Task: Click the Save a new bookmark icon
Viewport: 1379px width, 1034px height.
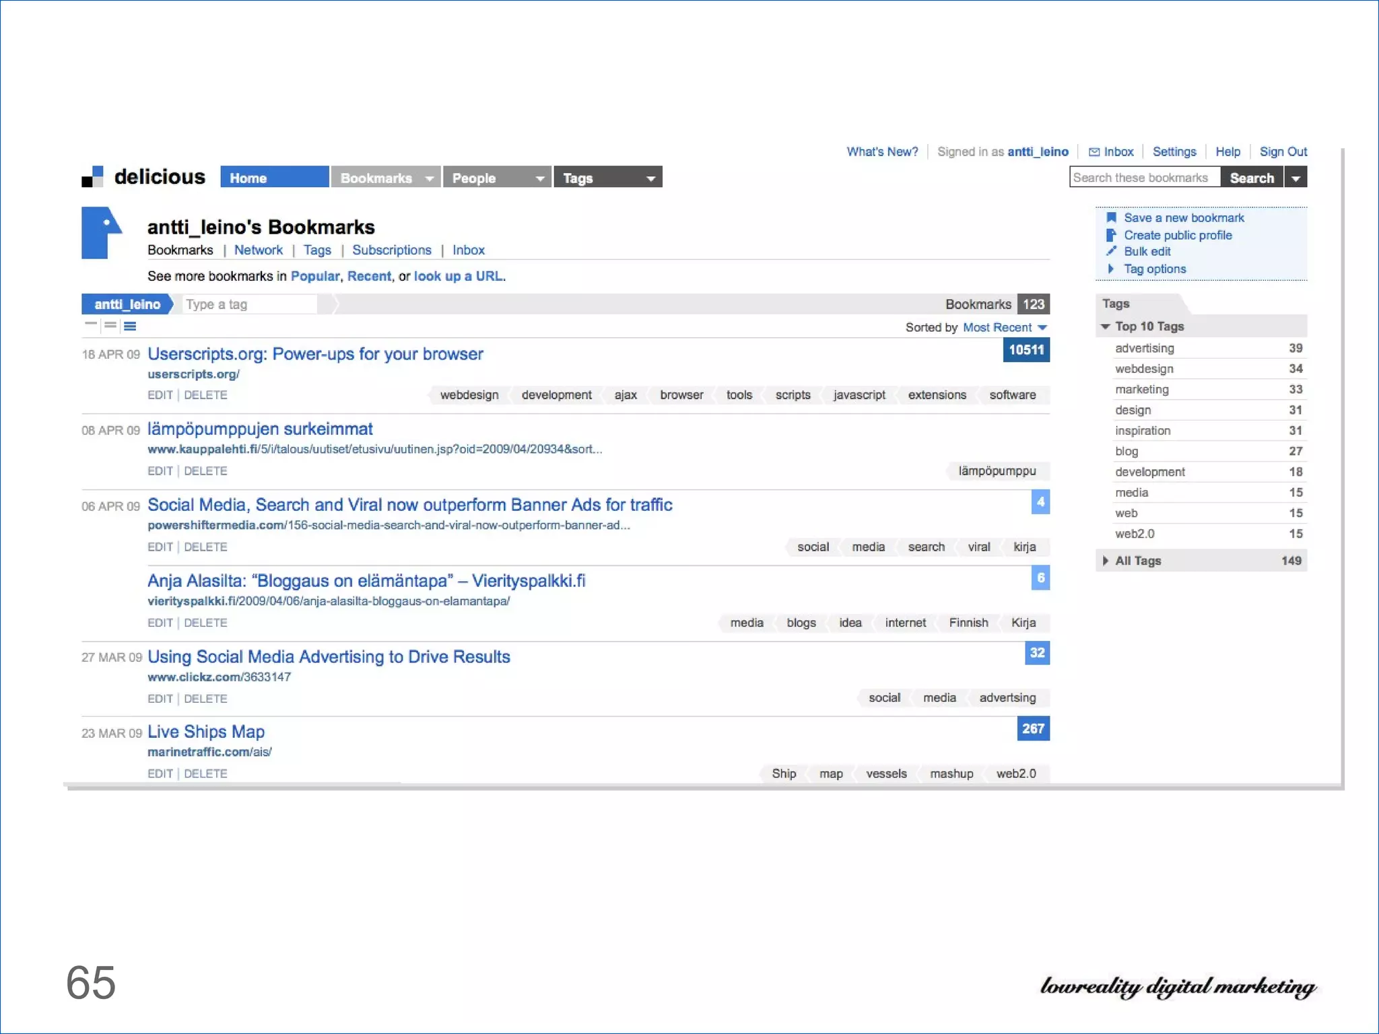Action: (1111, 217)
